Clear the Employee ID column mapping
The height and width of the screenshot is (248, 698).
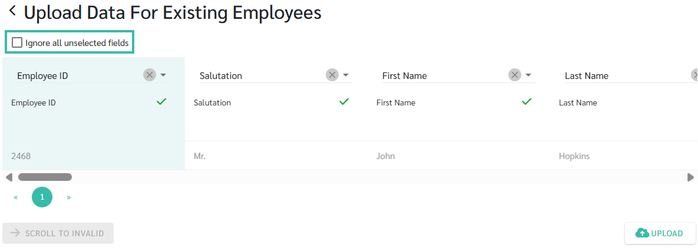point(149,75)
